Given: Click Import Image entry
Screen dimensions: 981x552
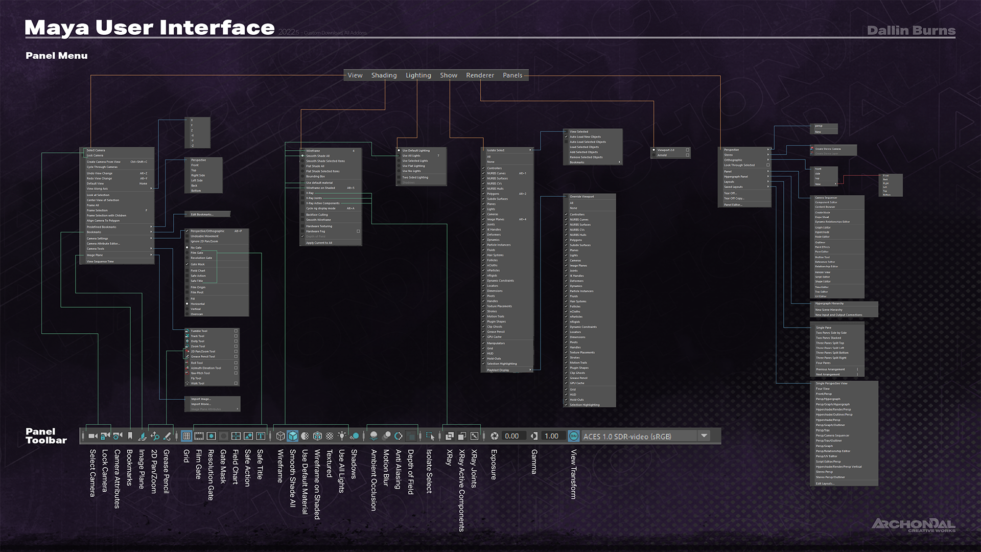Looking at the screenshot, I should (201, 399).
